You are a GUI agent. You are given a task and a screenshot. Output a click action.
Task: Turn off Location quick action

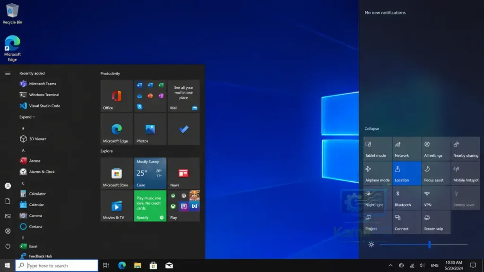[407, 174]
